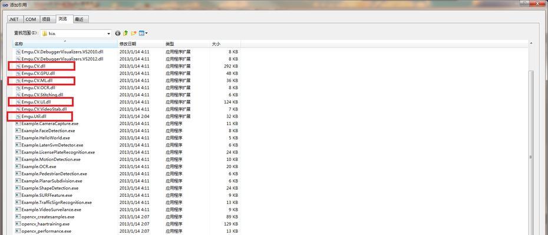The width and height of the screenshot is (548, 235).
Task: Select opencv_performance.exe
Action: (46, 231)
